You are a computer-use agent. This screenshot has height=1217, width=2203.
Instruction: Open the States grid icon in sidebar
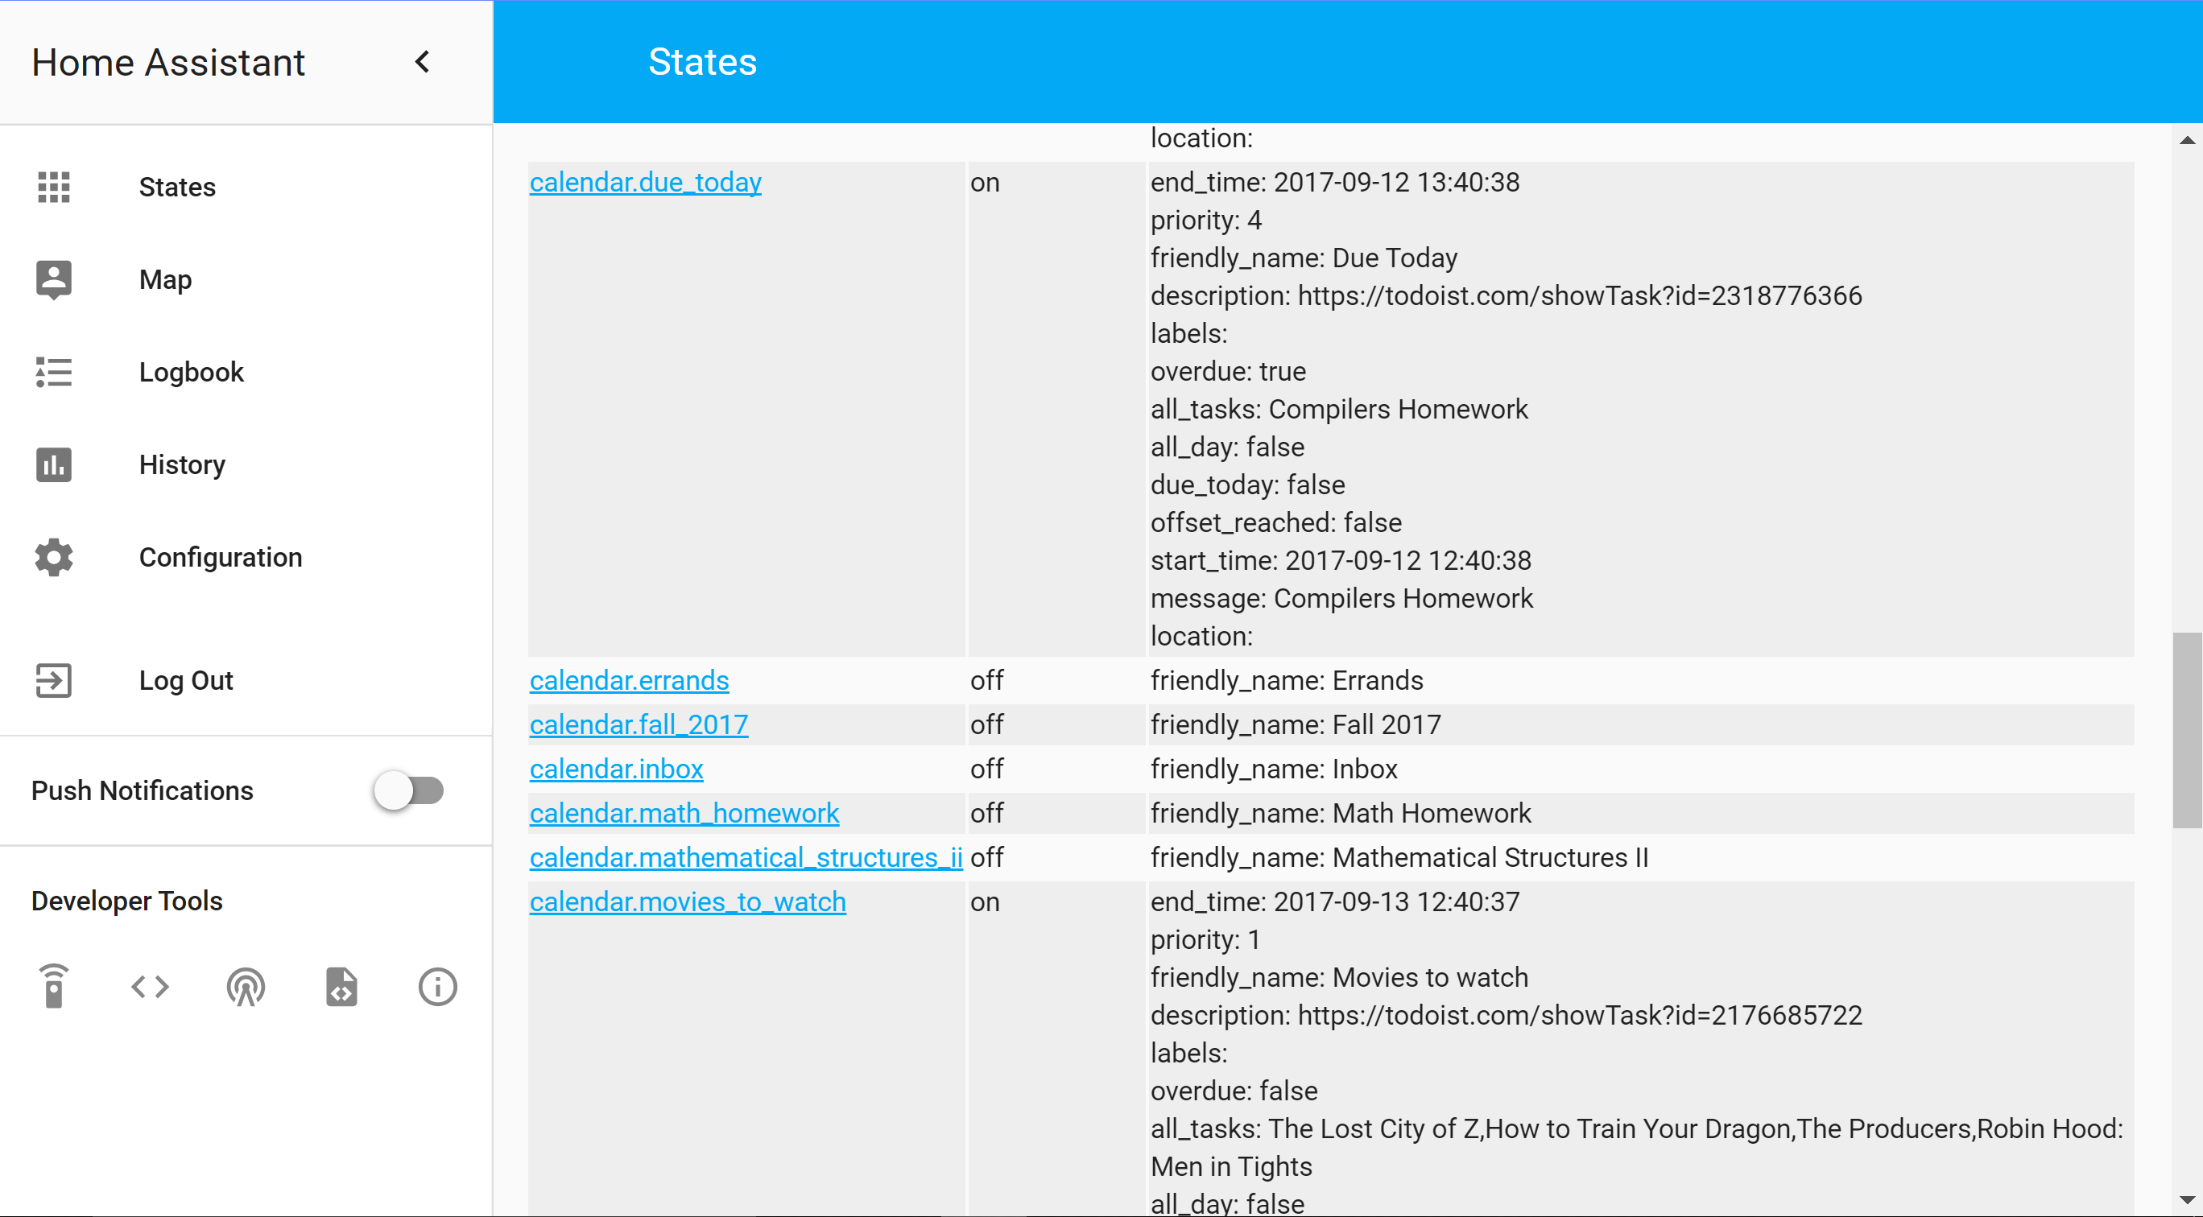54,188
